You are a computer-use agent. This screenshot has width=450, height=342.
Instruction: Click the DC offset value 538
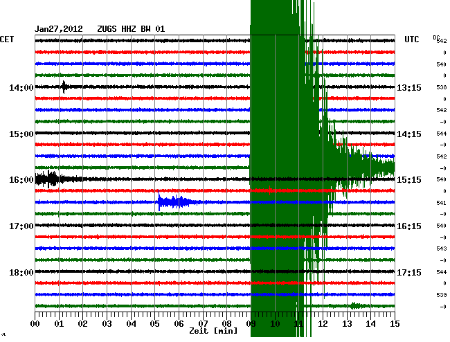(x=442, y=87)
